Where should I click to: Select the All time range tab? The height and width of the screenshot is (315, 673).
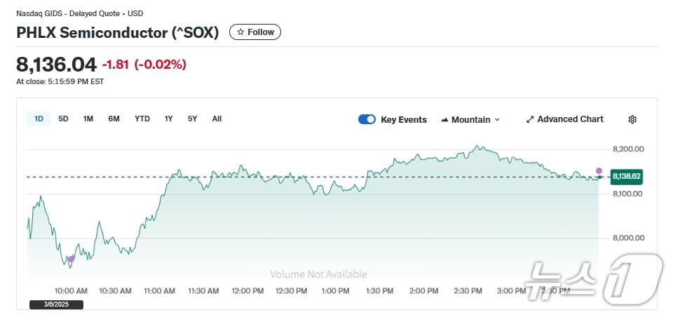tap(217, 119)
